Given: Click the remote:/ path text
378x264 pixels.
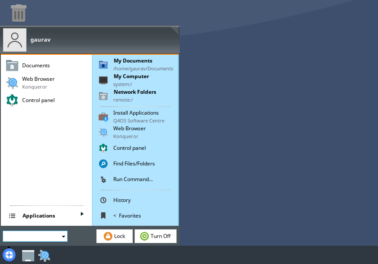Looking at the screenshot, I should pyautogui.click(x=123, y=100).
